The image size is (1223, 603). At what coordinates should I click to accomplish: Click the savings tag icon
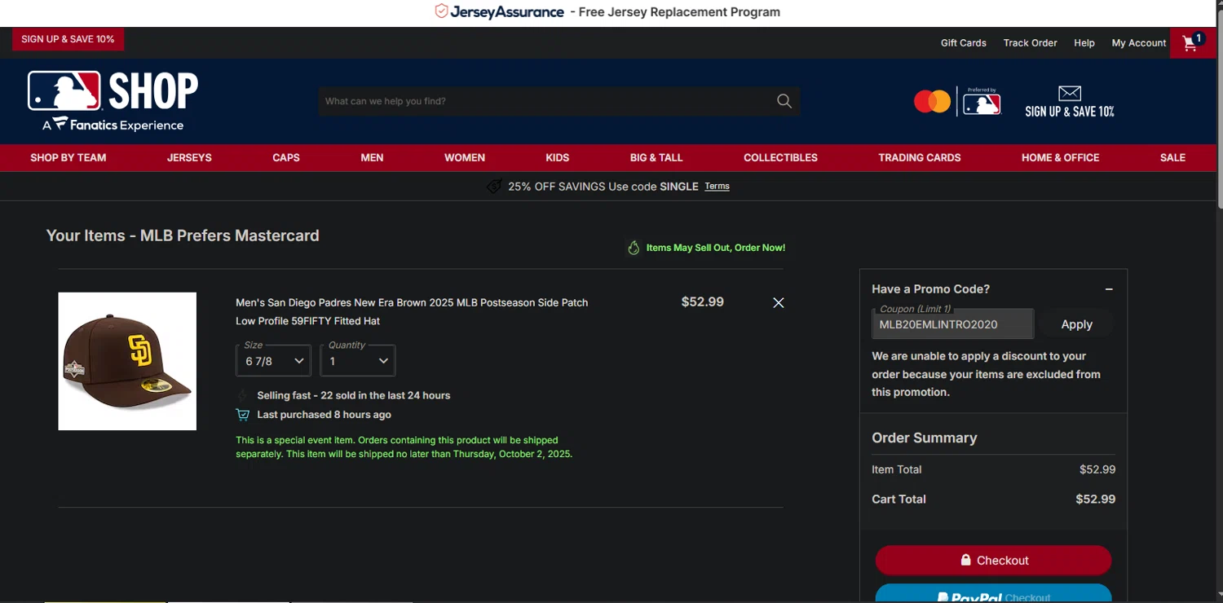[494, 187]
